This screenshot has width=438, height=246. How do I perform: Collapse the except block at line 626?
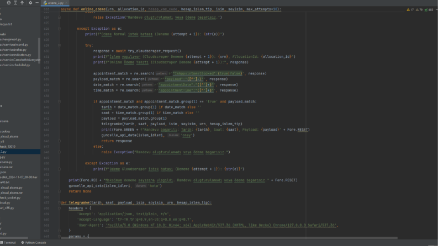[x=59, y=29]
